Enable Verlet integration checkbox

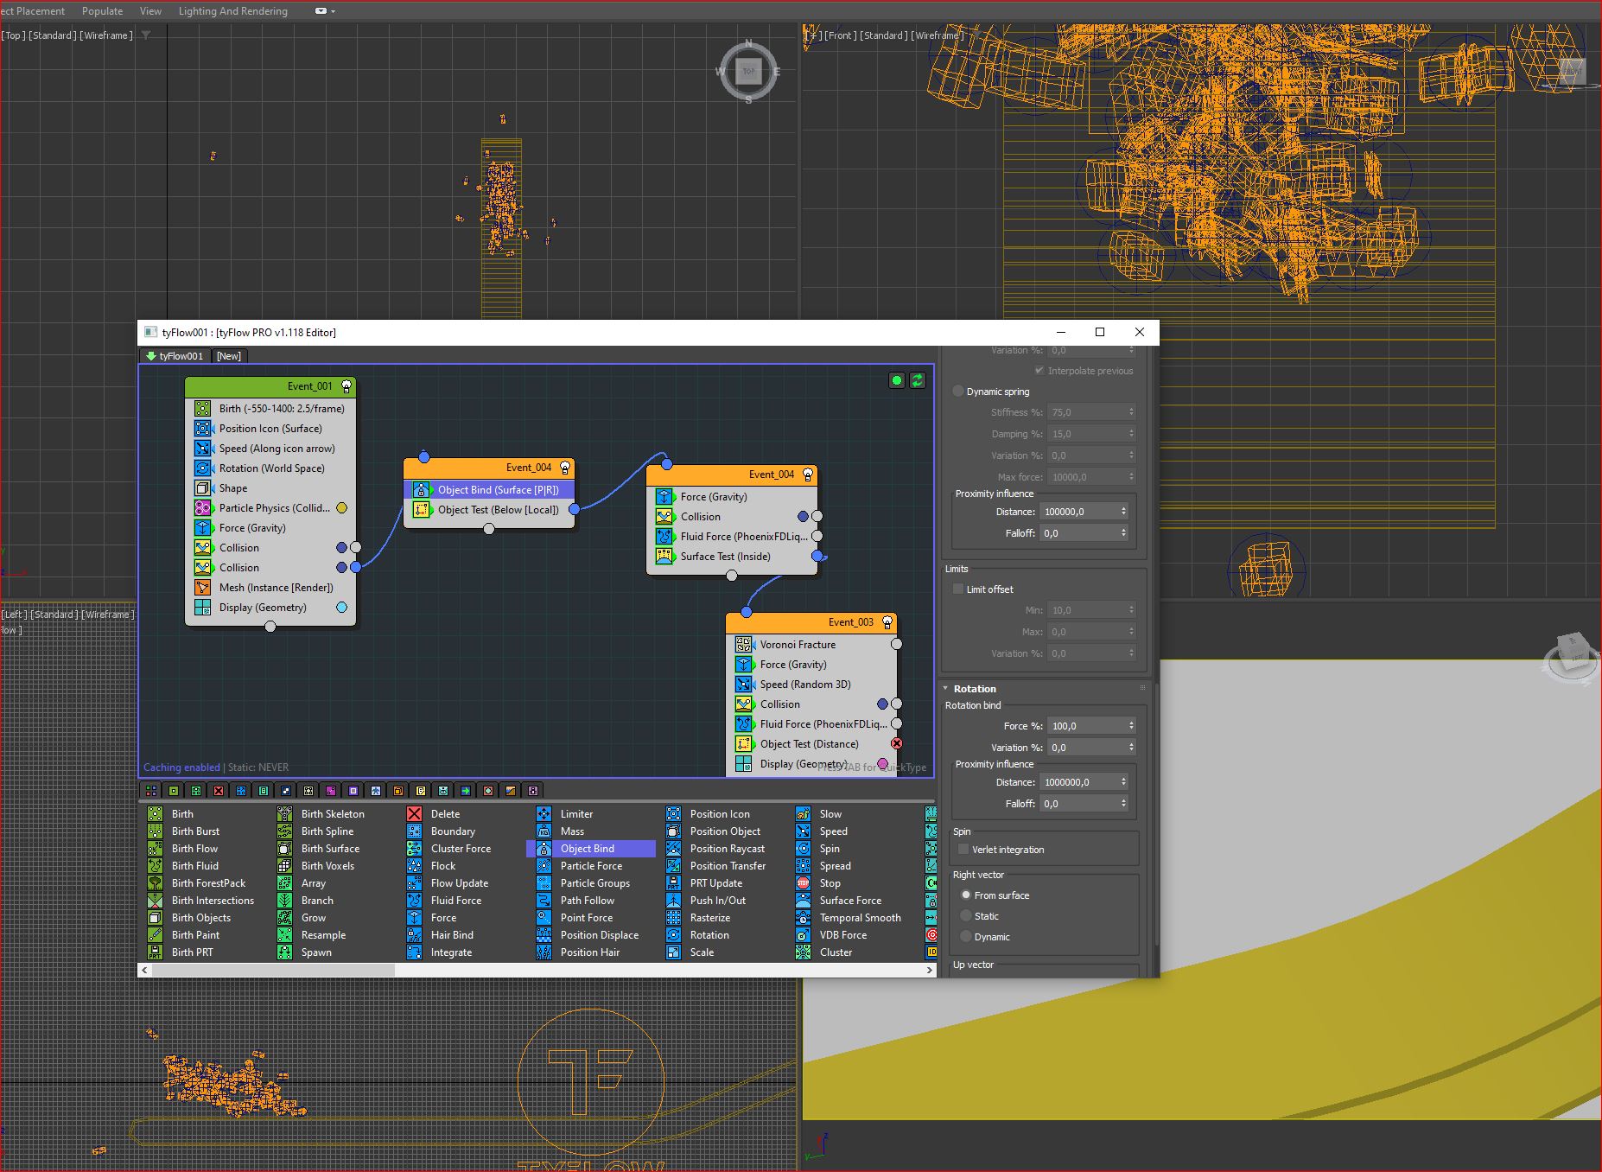[963, 850]
